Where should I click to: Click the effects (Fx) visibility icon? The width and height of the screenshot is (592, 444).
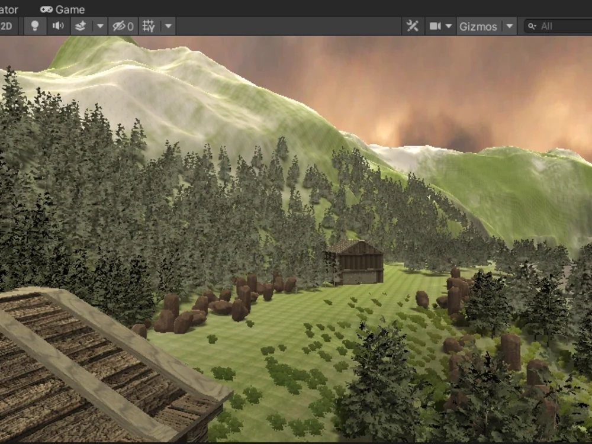(79, 26)
